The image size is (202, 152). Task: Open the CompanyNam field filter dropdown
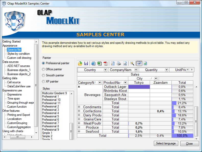(136, 70)
